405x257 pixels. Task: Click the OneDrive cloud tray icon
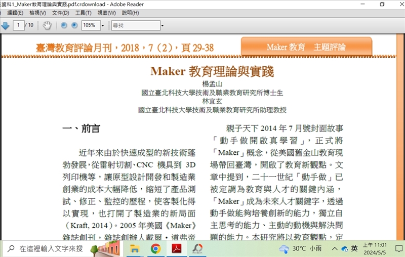pyautogui.click(x=344, y=248)
